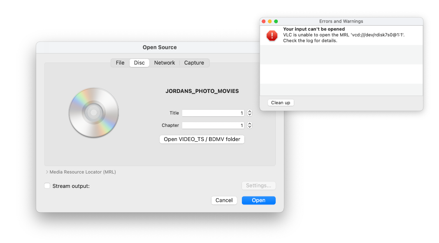Image resolution: width=439 pixels, height=243 pixels.
Task: Click the Errors and Warnings title bar
Action: [341, 21]
